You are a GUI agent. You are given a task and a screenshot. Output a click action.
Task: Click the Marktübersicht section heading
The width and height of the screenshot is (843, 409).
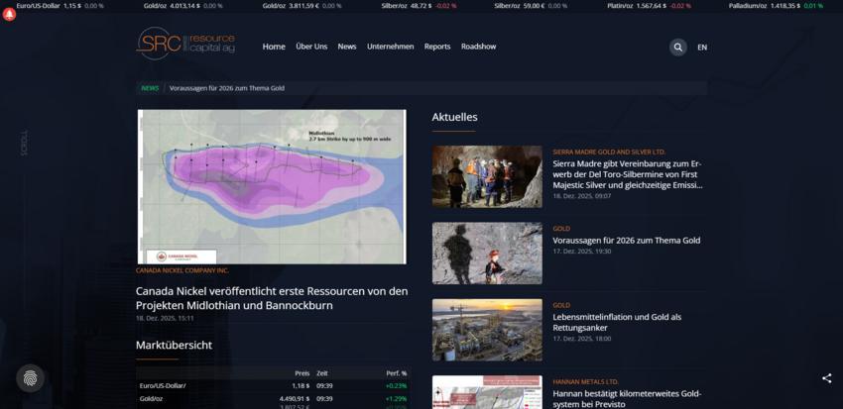(174, 346)
